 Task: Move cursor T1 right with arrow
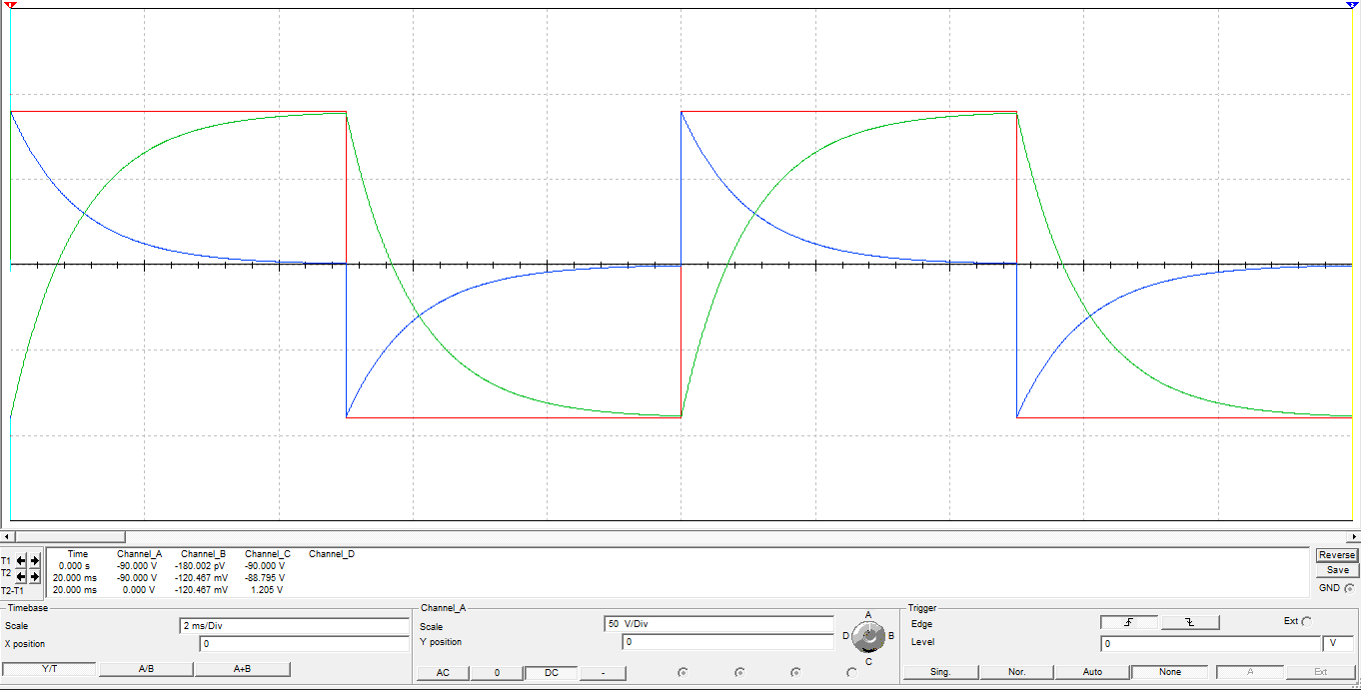coord(34,561)
